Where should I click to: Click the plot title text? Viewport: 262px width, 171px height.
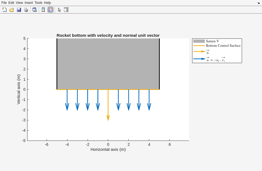(x=108, y=35)
